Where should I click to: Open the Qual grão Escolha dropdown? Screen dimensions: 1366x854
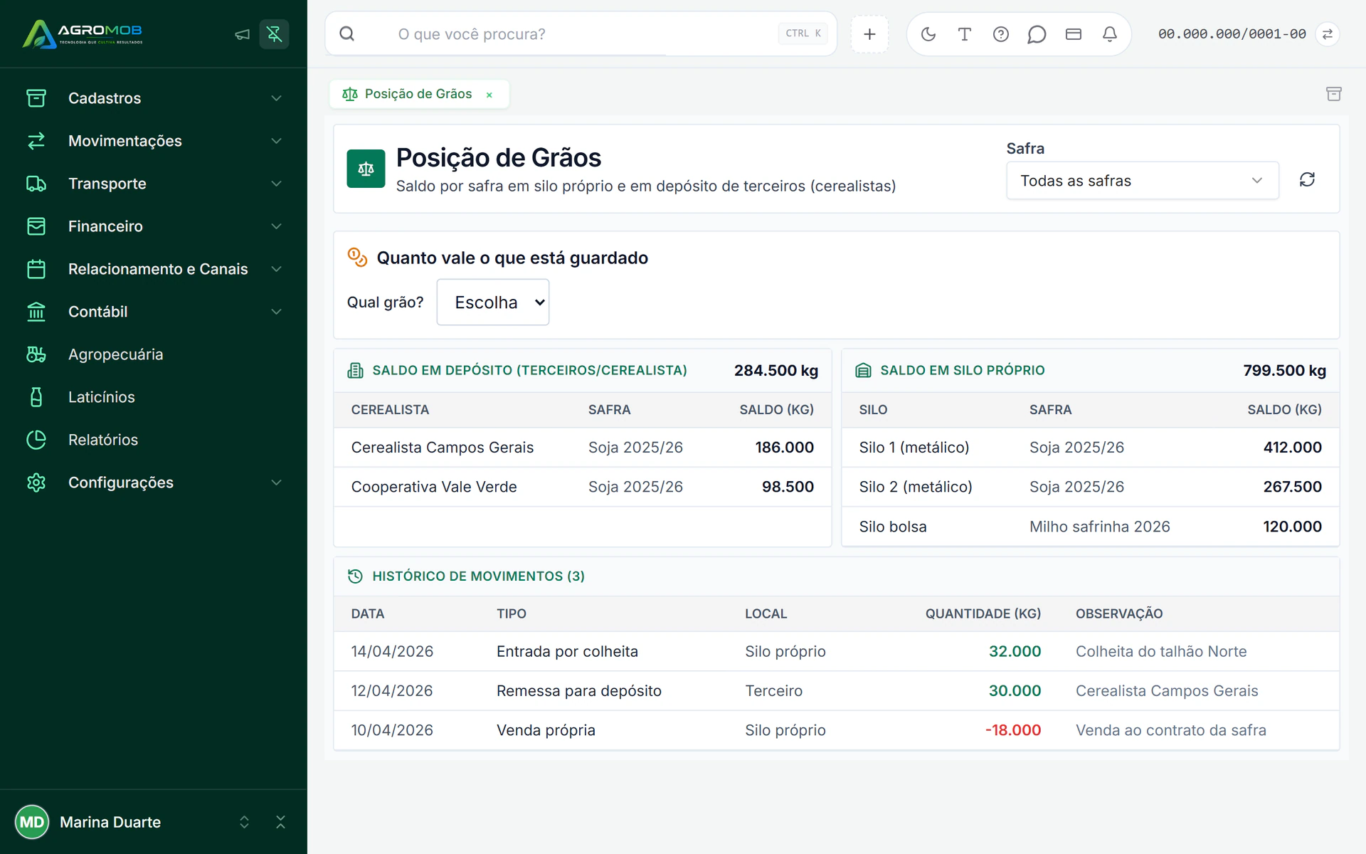[x=492, y=302]
